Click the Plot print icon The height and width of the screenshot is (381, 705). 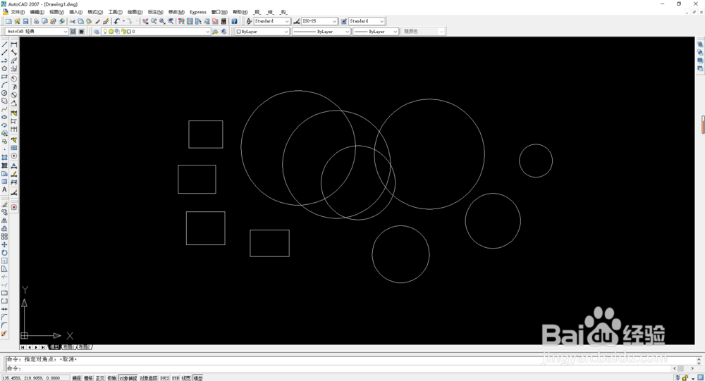[37, 21]
